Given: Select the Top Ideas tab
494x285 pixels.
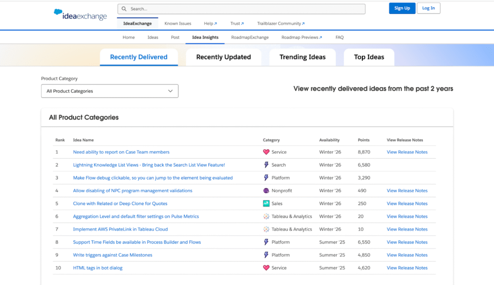Looking at the screenshot, I should coord(369,57).
